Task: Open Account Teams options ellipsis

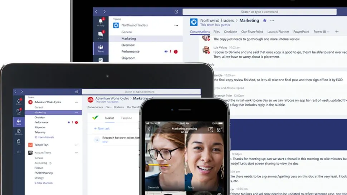Action: pos(77,153)
